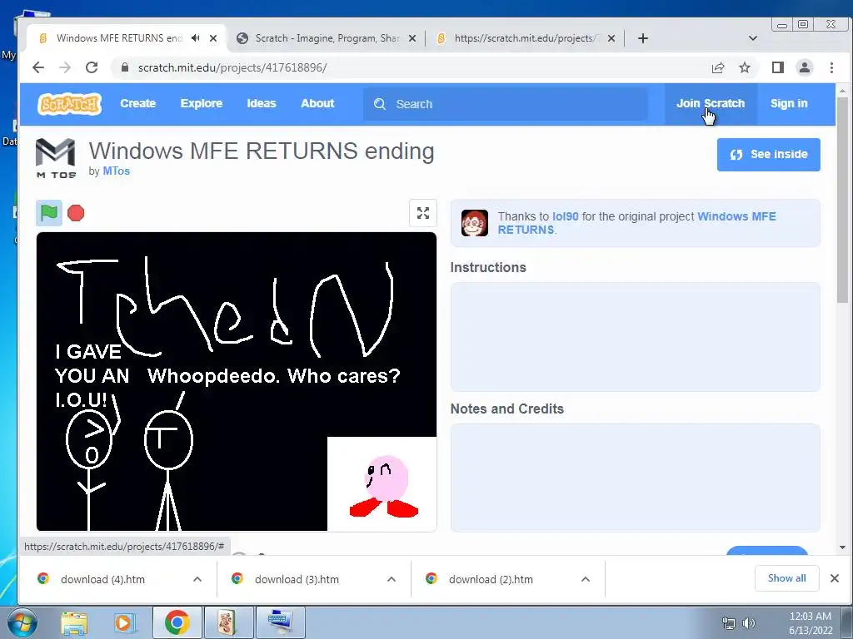Image resolution: width=853 pixels, height=639 pixels.
Task: Open Chrome's three-dot menu
Action: point(831,67)
